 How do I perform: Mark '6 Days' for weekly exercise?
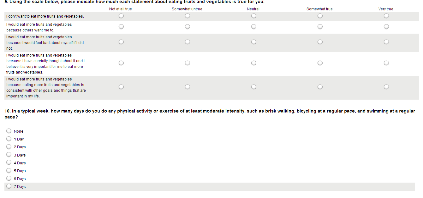9,179
